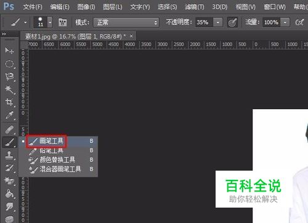Open the 3D(D) menu
Screen dimensions: 308x223
tap(219, 7)
